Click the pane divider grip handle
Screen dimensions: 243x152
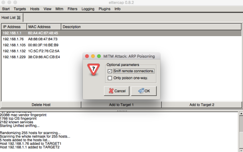(x=122, y=111)
